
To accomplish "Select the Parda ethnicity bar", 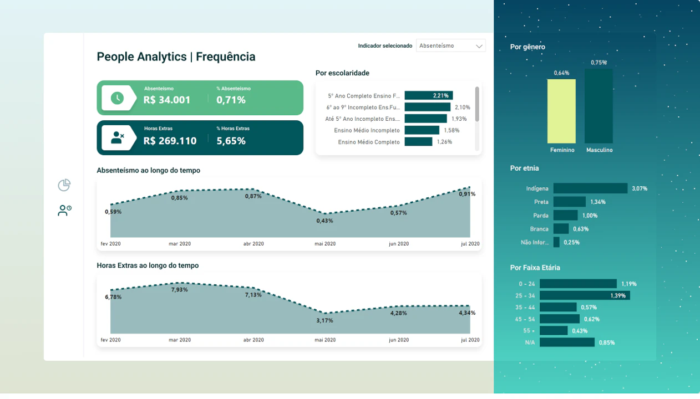I will click(566, 216).
